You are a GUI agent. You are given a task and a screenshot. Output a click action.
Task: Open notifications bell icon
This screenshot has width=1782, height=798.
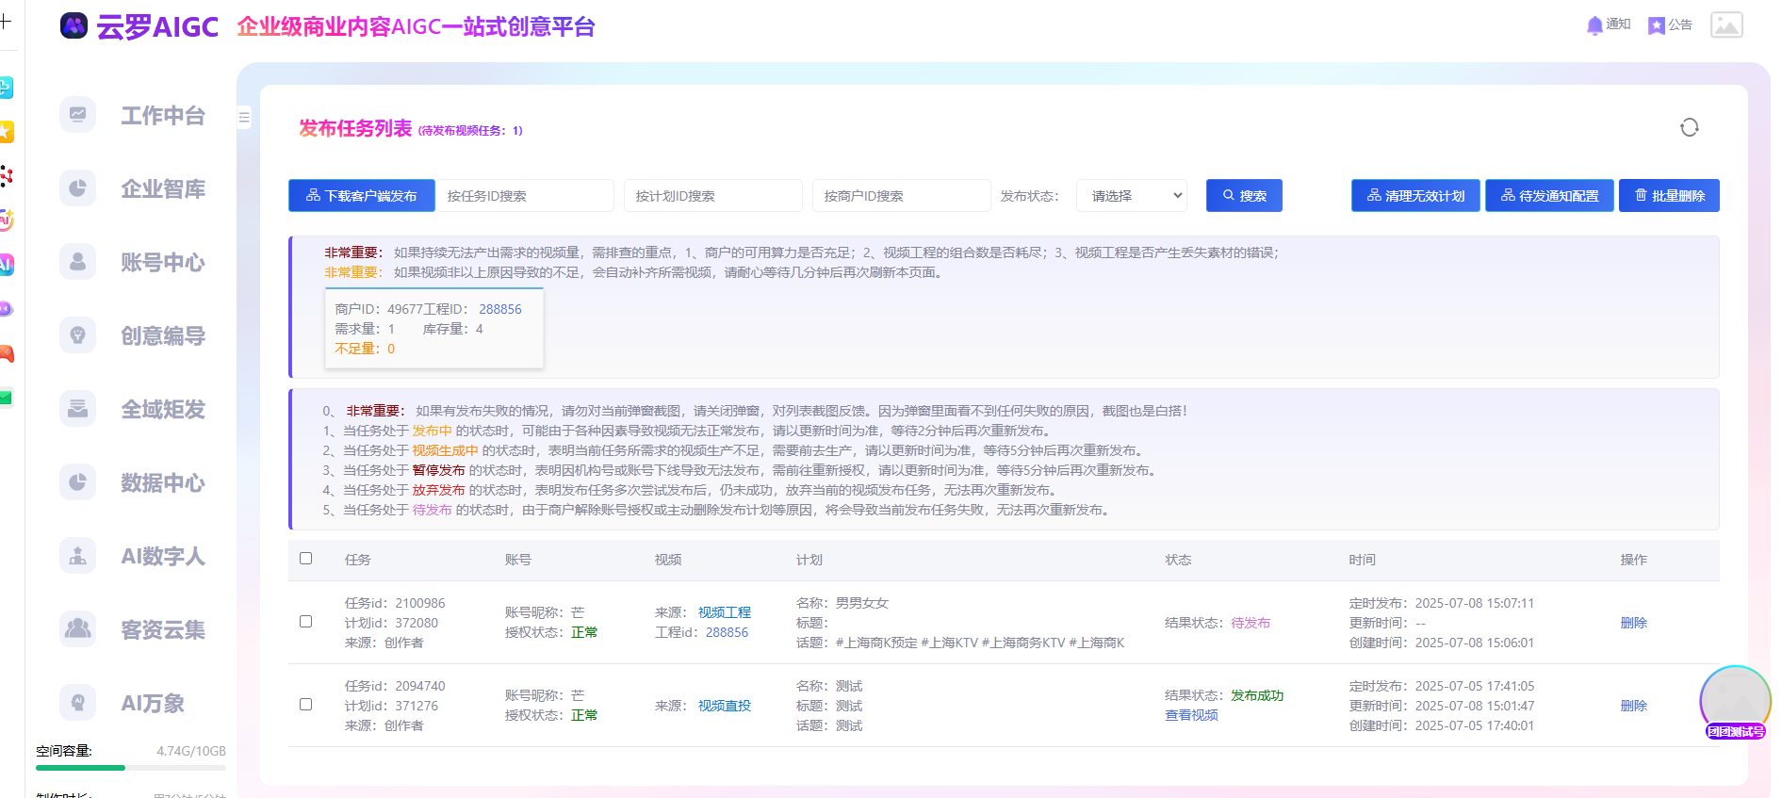[1594, 25]
